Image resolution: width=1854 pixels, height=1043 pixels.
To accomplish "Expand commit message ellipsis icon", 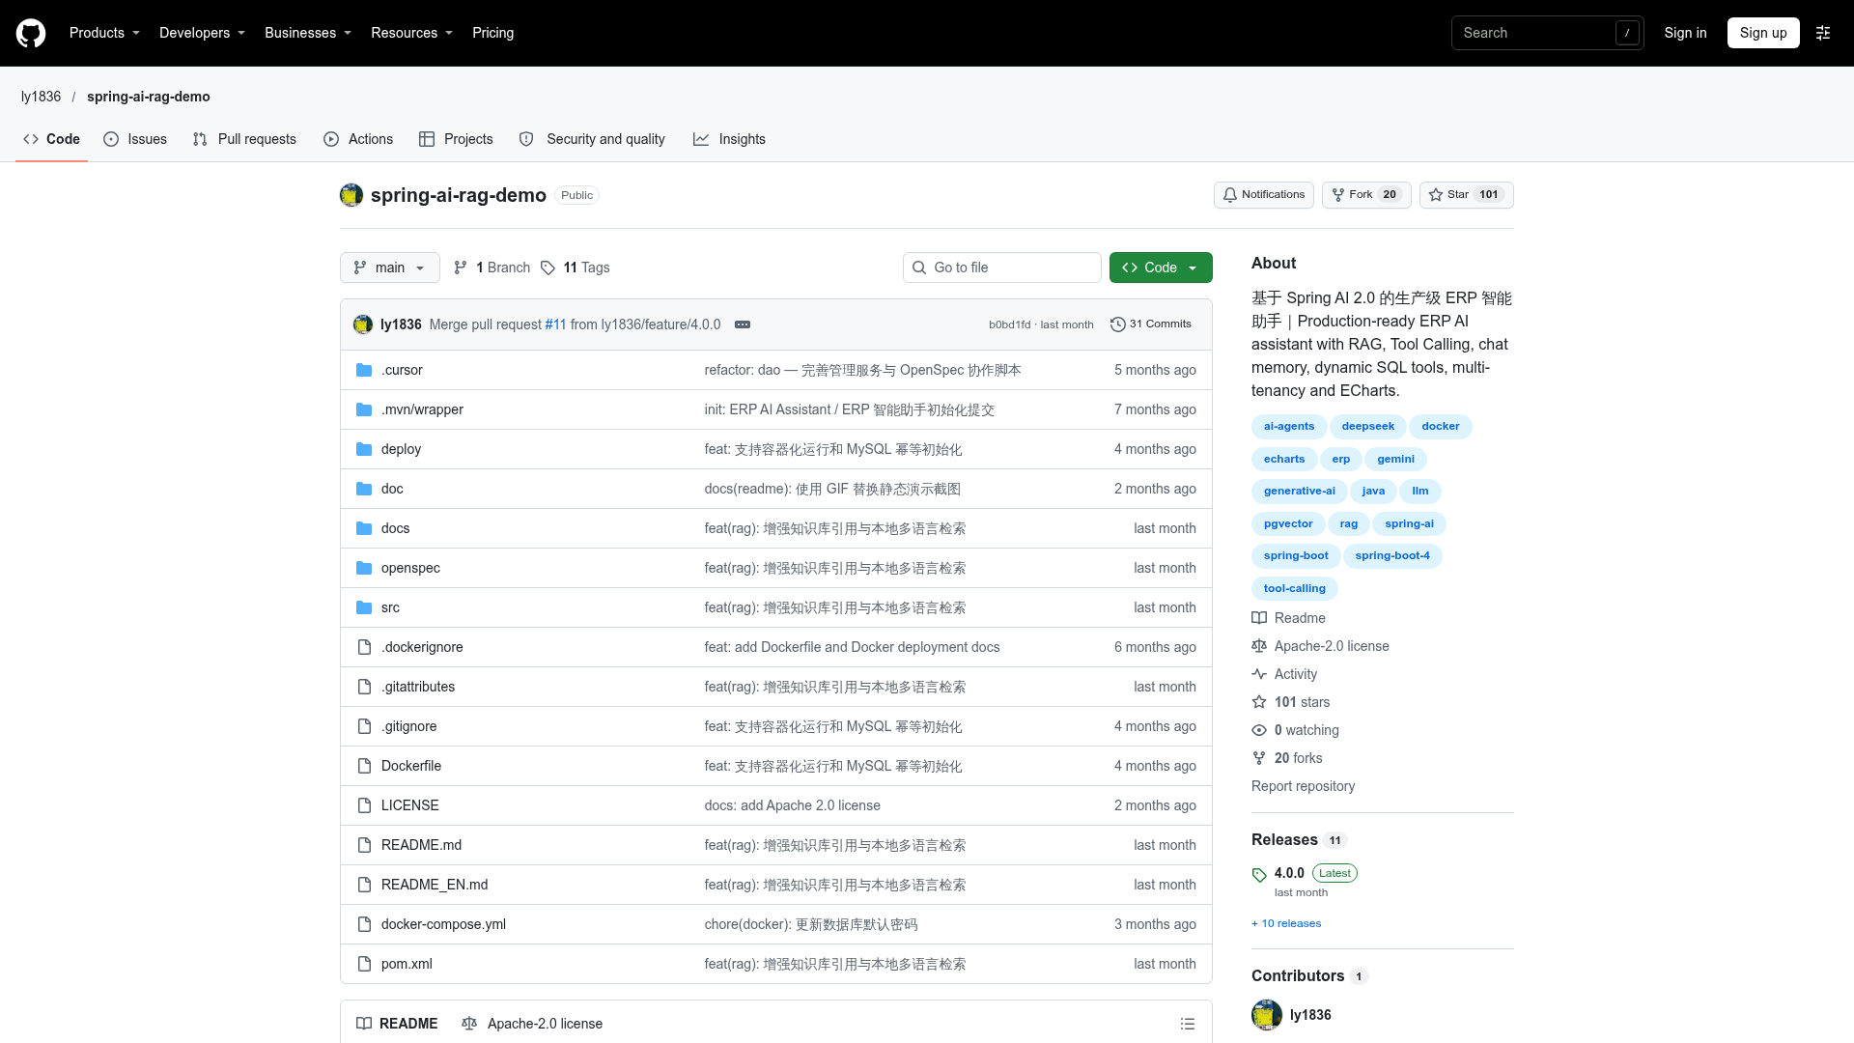I will 743,324.
